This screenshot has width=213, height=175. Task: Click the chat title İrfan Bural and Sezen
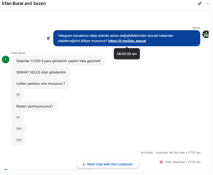tap(24, 3)
